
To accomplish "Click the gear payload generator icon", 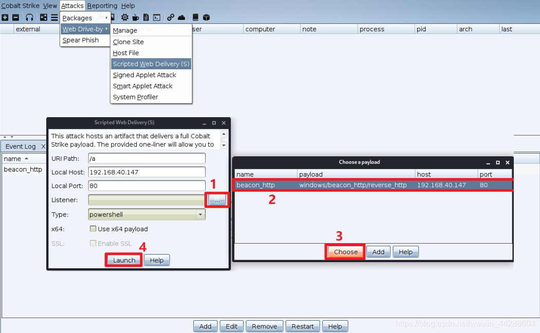I will [x=124, y=17].
